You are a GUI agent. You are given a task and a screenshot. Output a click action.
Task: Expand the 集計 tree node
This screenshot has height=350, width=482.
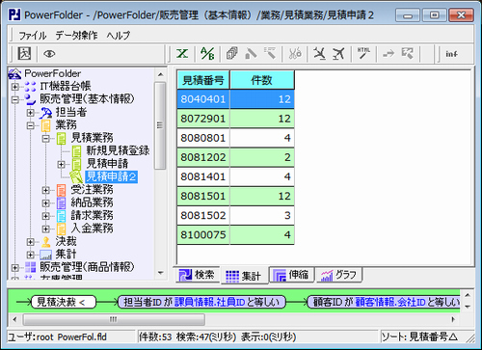click(x=30, y=255)
